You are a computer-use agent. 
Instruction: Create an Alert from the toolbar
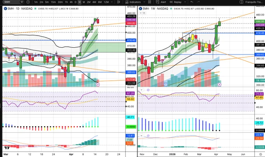(161, 2)
